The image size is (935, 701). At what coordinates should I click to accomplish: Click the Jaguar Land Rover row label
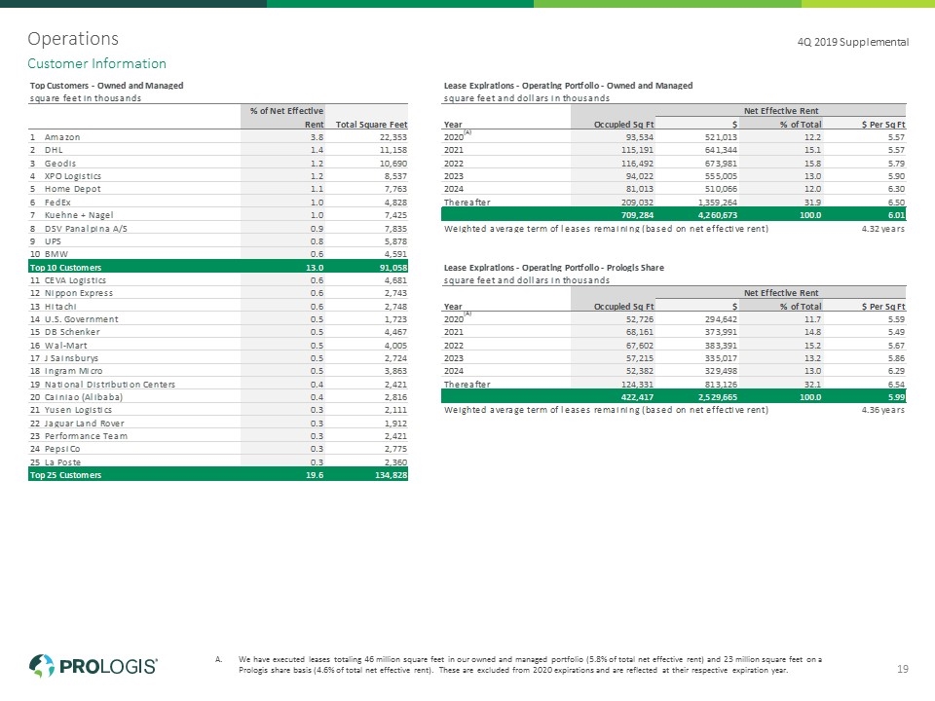tap(84, 424)
